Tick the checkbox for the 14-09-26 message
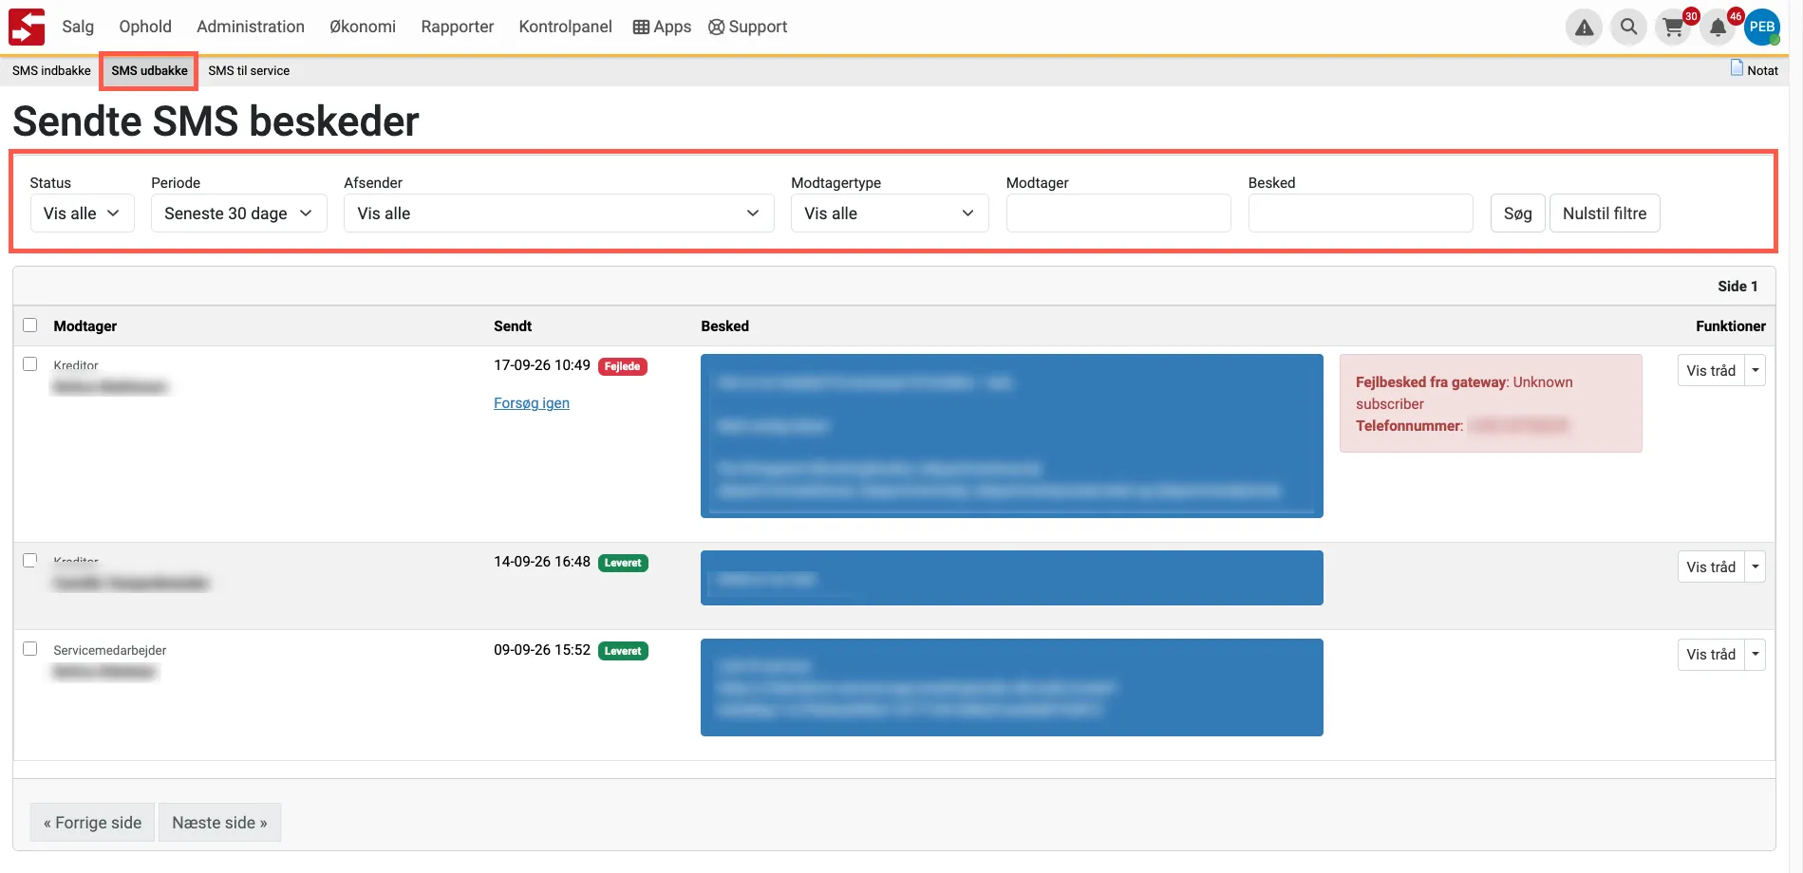 coord(30,561)
